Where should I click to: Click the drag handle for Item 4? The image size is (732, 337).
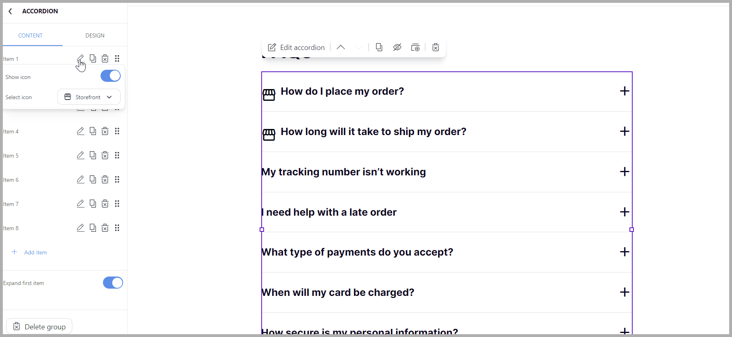(x=117, y=131)
